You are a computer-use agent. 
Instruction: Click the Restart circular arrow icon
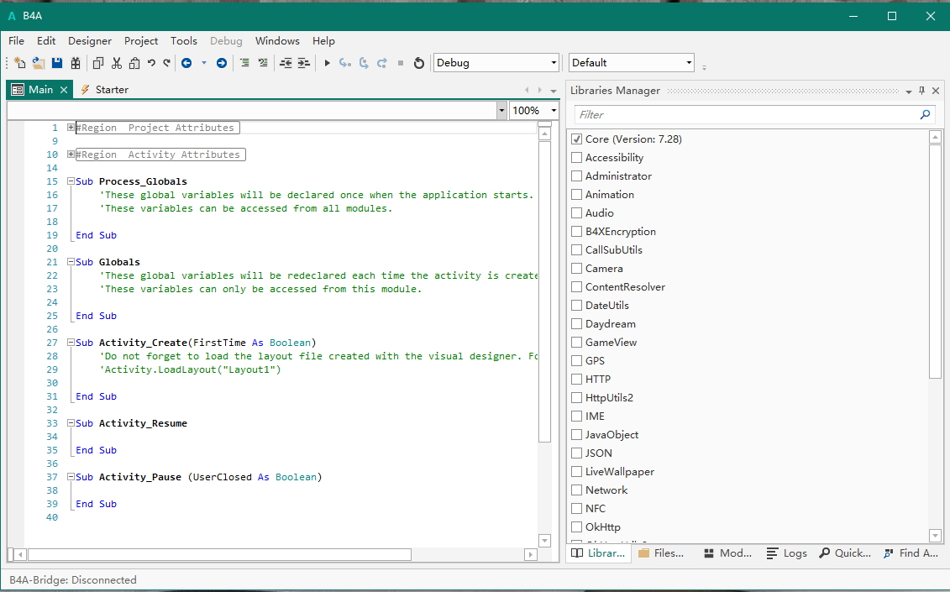pos(419,63)
